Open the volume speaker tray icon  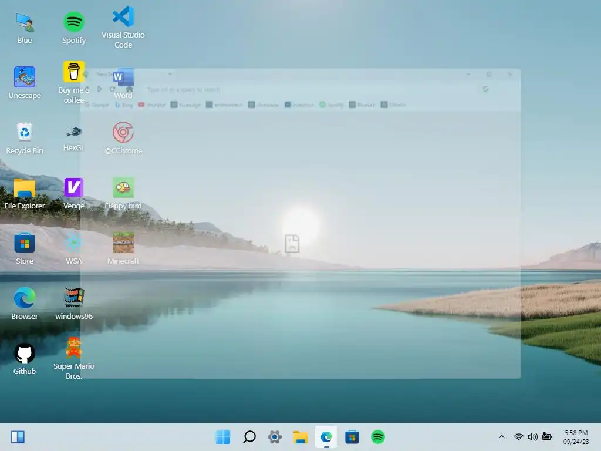click(532, 437)
